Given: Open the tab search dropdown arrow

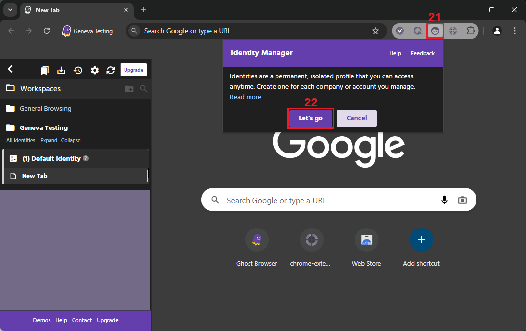Looking at the screenshot, I should (x=10, y=10).
